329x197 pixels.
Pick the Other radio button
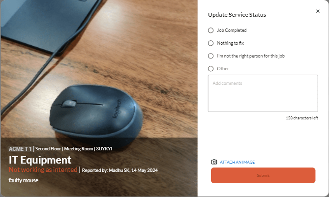[x=210, y=69]
